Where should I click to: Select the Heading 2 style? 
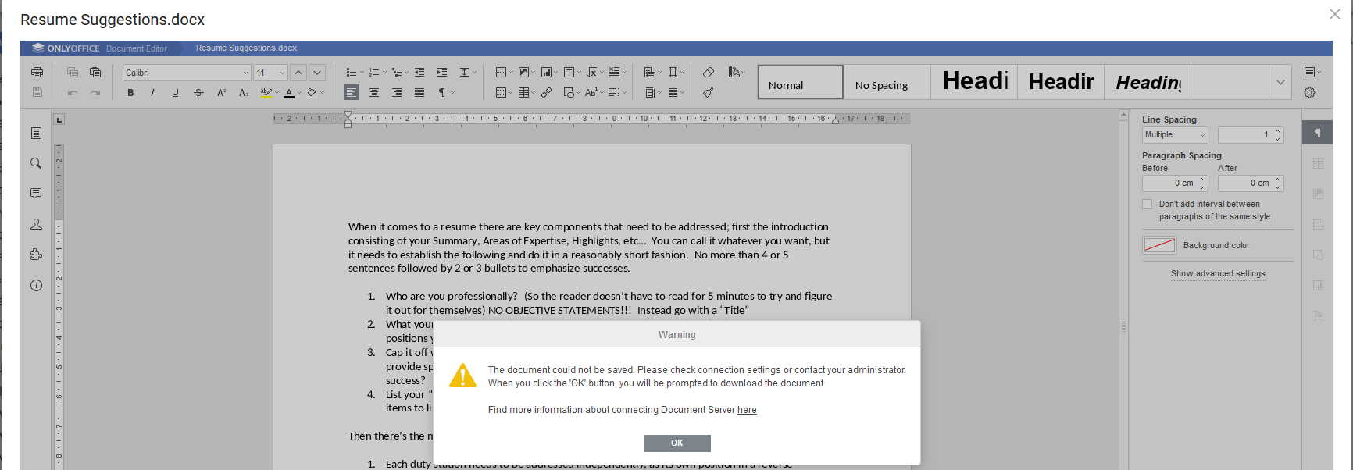(x=1061, y=82)
